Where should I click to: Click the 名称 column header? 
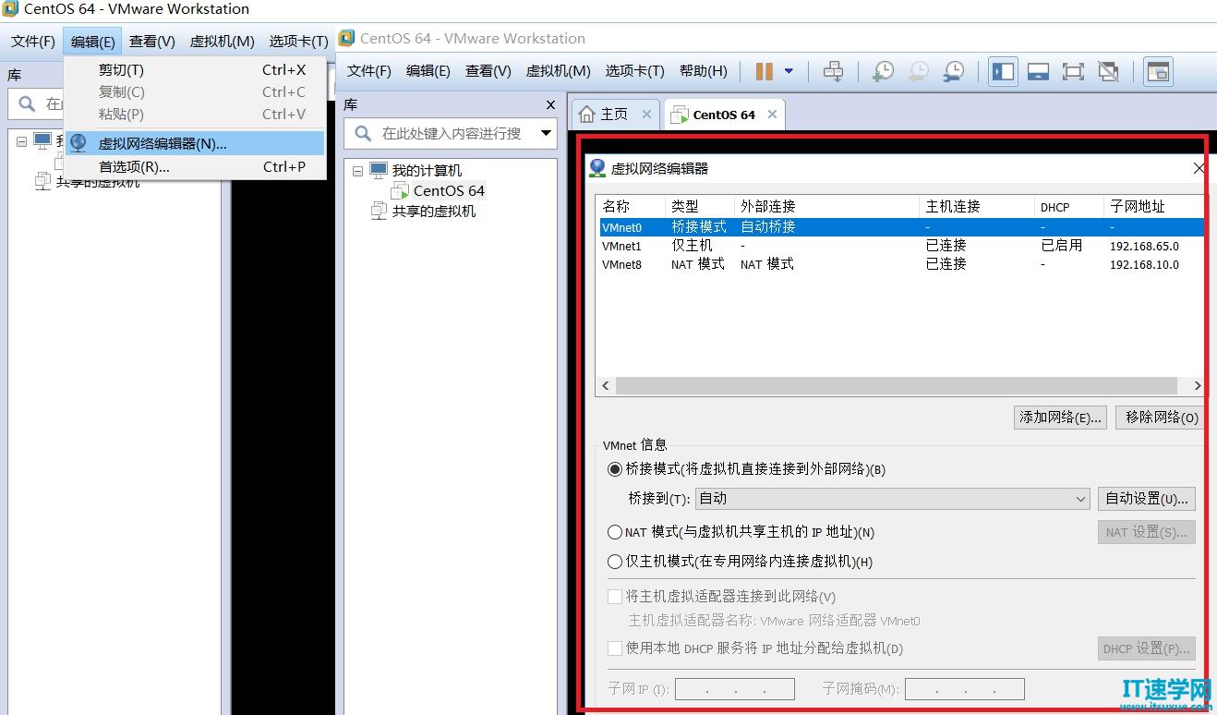[x=631, y=206]
